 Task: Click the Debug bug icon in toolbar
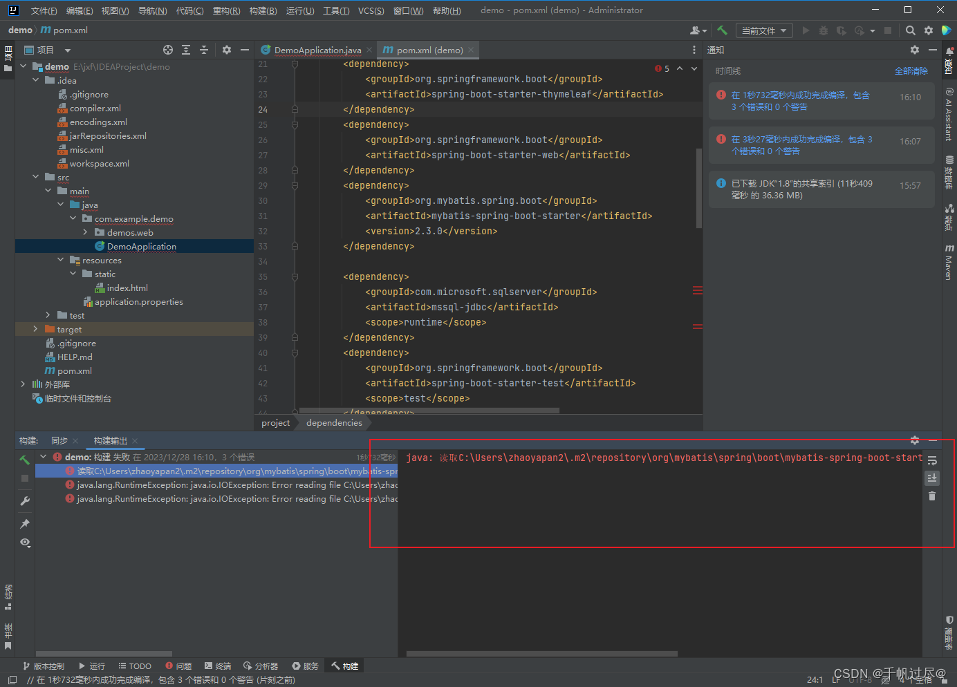[x=824, y=30]
